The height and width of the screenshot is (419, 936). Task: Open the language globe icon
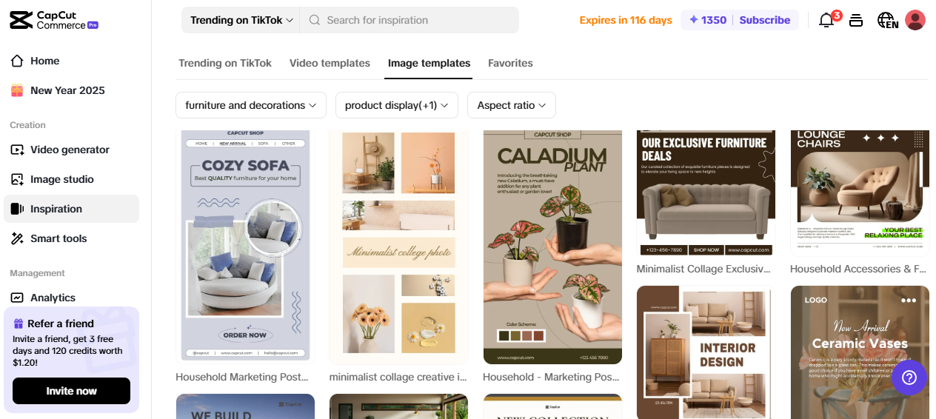coord(886,20)
